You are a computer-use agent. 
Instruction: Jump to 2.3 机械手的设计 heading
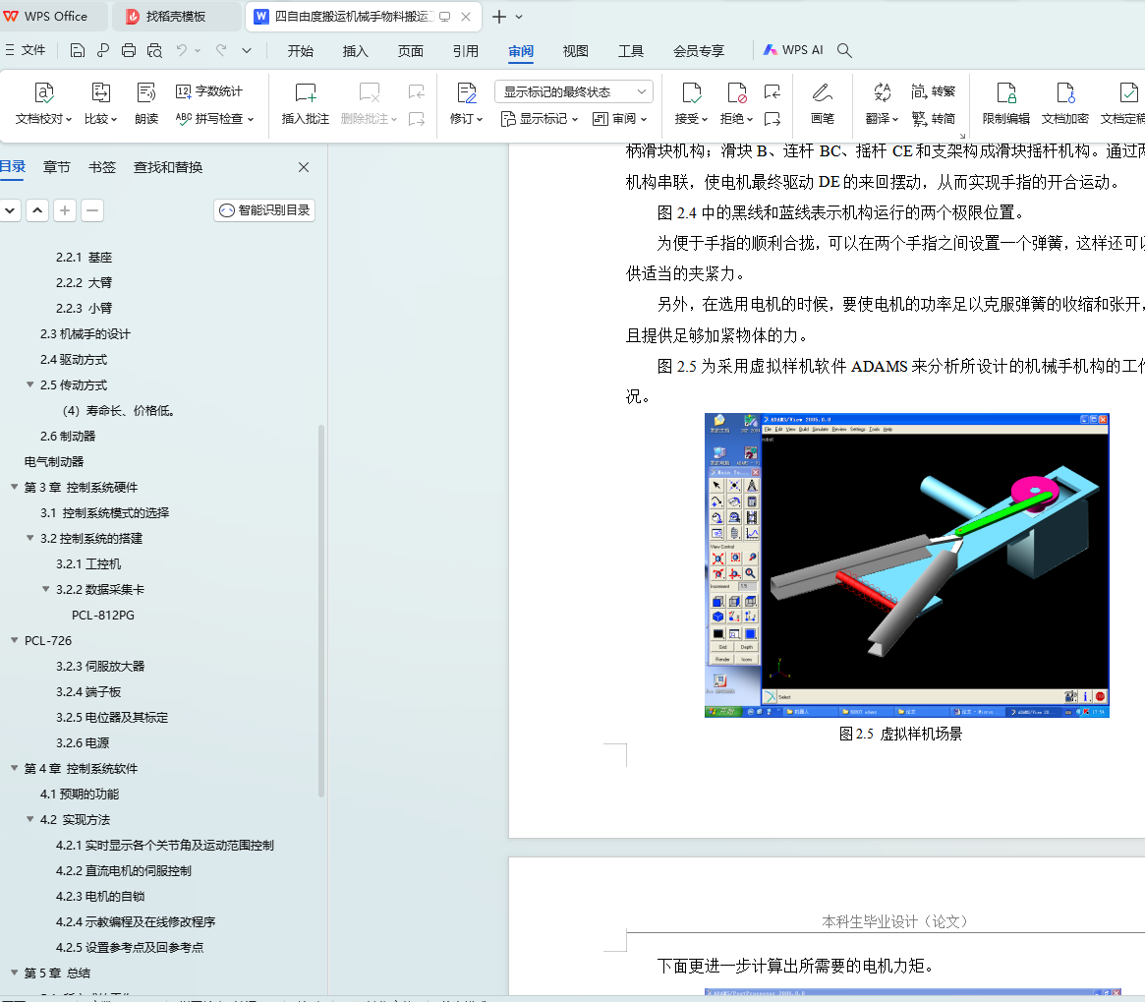pos(86,334)
